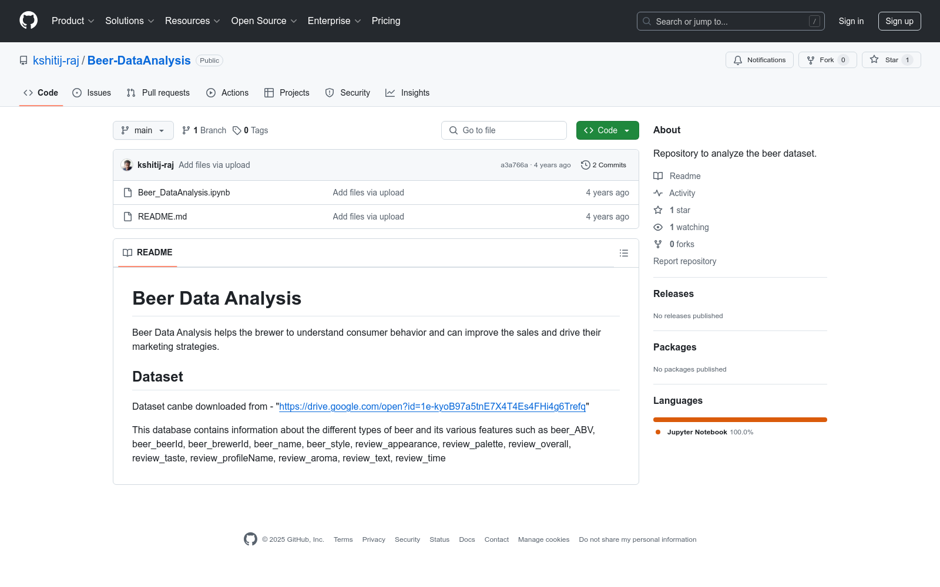This screenshot has width=940, height=587.
Task: Click the repository icon beside kshitij-raj
Action: pos(23,60)
